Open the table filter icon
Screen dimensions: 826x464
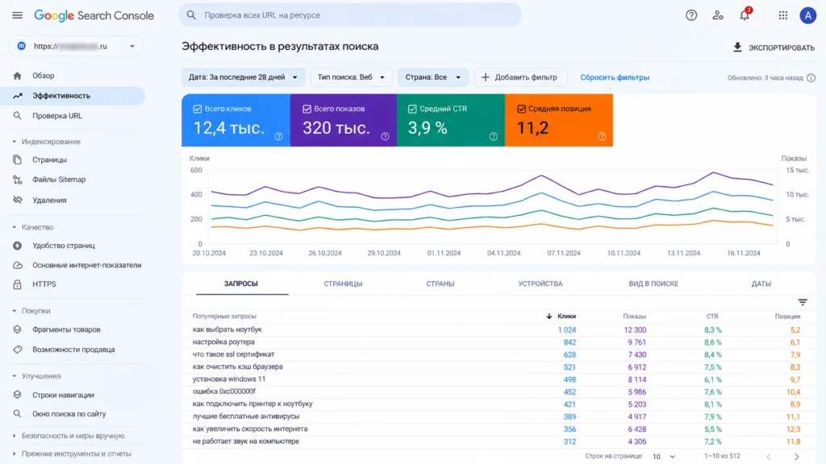[803, 302]
